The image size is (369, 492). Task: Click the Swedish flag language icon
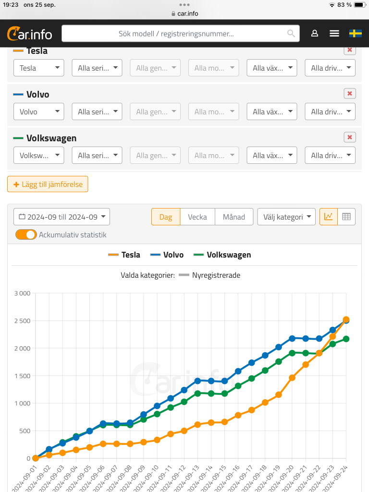point(355,33)
